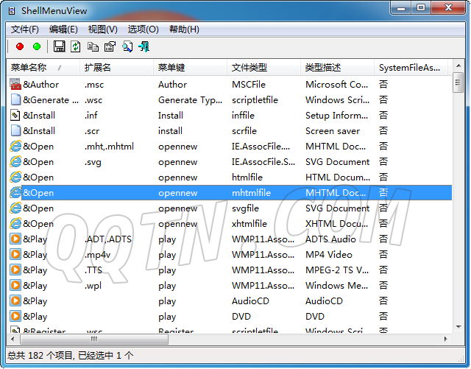This screenshot has width=471, height=369.
Task: Click the horizontal scrollbar right arrow
Action: [x=444, y=340]
